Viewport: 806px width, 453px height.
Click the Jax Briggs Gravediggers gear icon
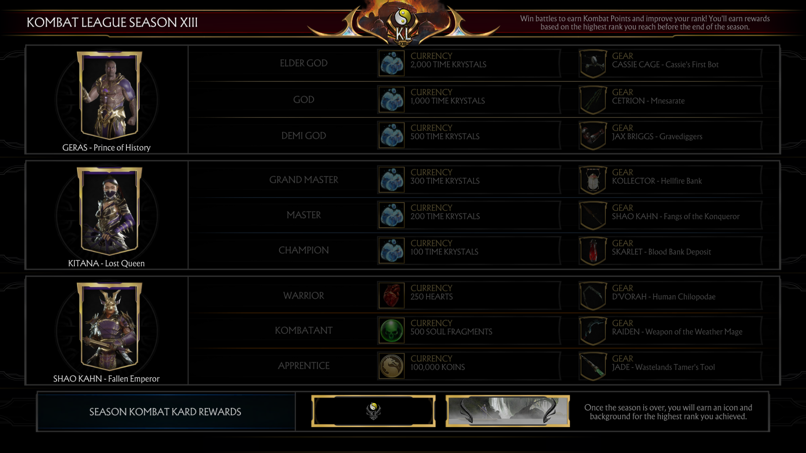tap(593, 135)
